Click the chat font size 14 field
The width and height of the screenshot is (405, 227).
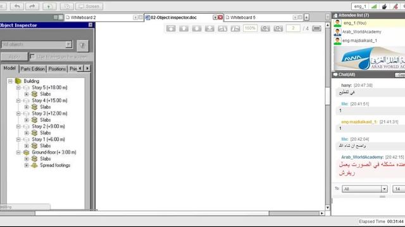tap(399, 189)
